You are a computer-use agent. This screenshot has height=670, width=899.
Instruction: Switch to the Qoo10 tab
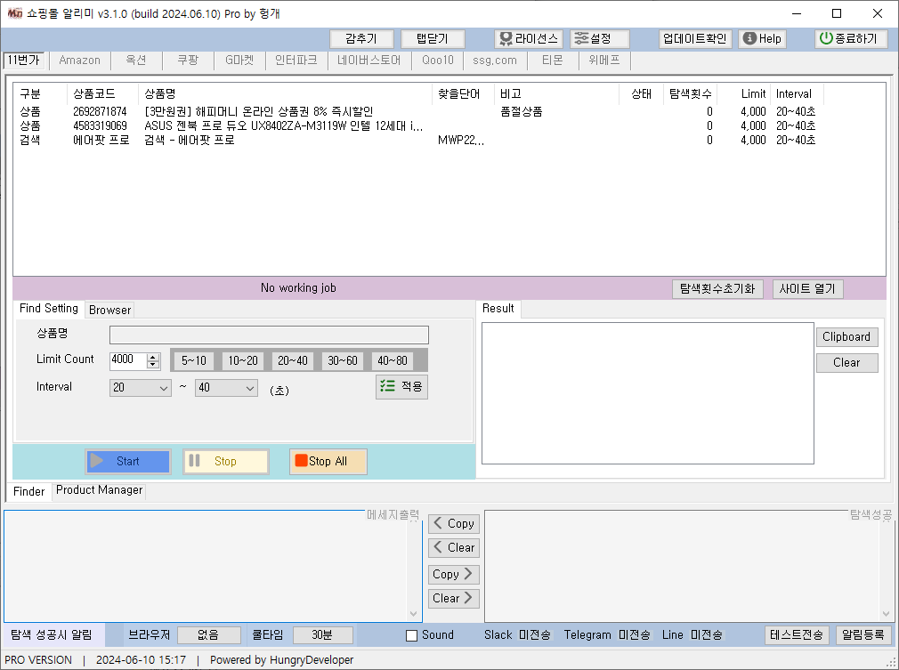(438, 61)
